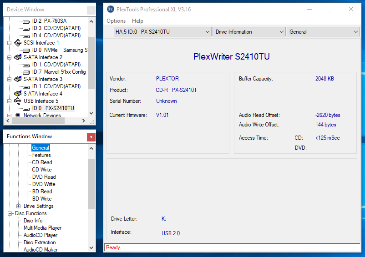365x257 pixels.
Task: Open AudioCD Maker function
Action: (41, 250)
